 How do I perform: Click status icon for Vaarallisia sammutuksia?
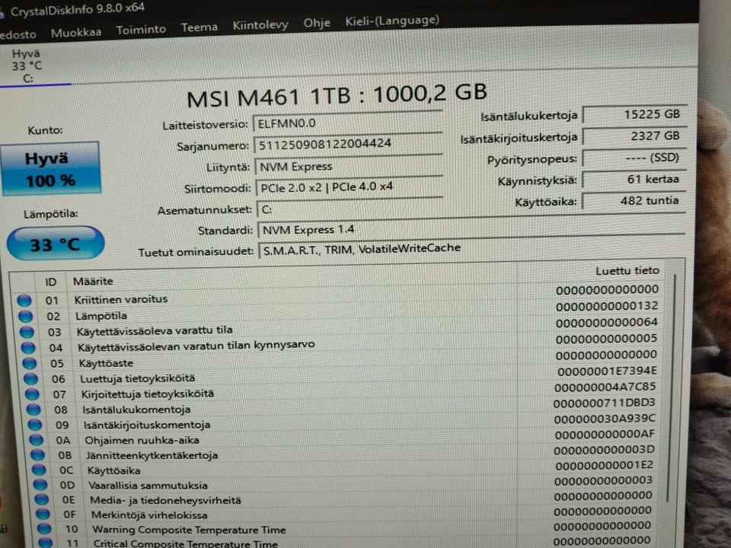click(40, 485)
